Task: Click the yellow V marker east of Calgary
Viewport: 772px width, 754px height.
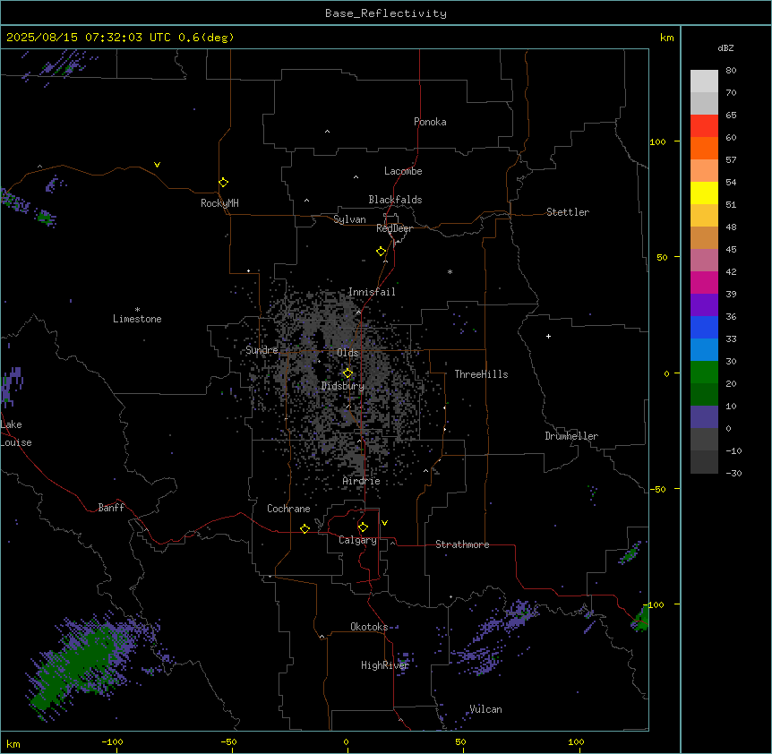Action: (384, 523)
